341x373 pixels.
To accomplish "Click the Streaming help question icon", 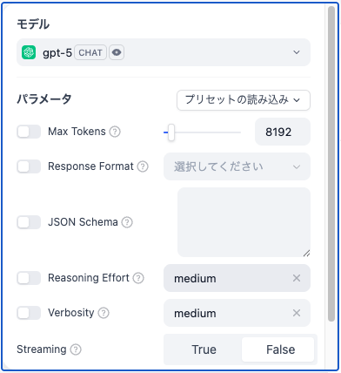I will 76,349.
